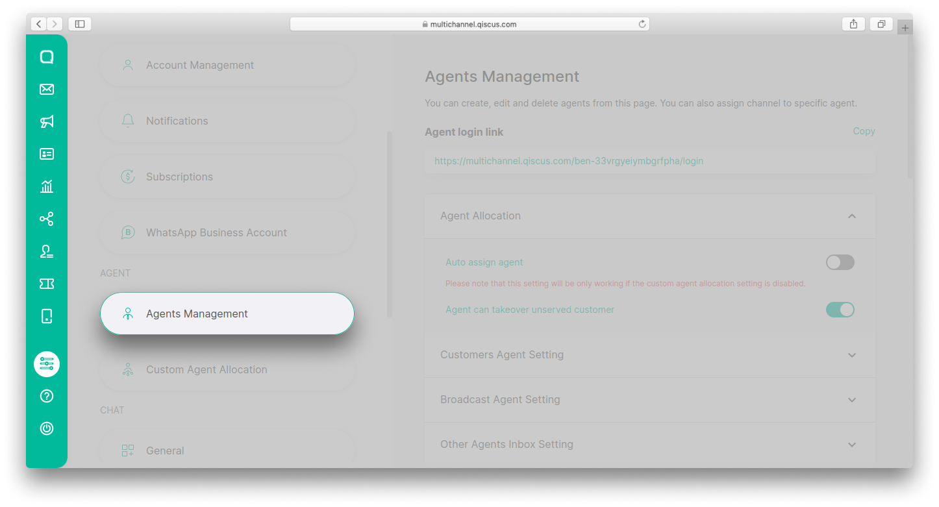Expand the Broadcast Agent Setting chevron
939x507 pixels.
[852, 400]
